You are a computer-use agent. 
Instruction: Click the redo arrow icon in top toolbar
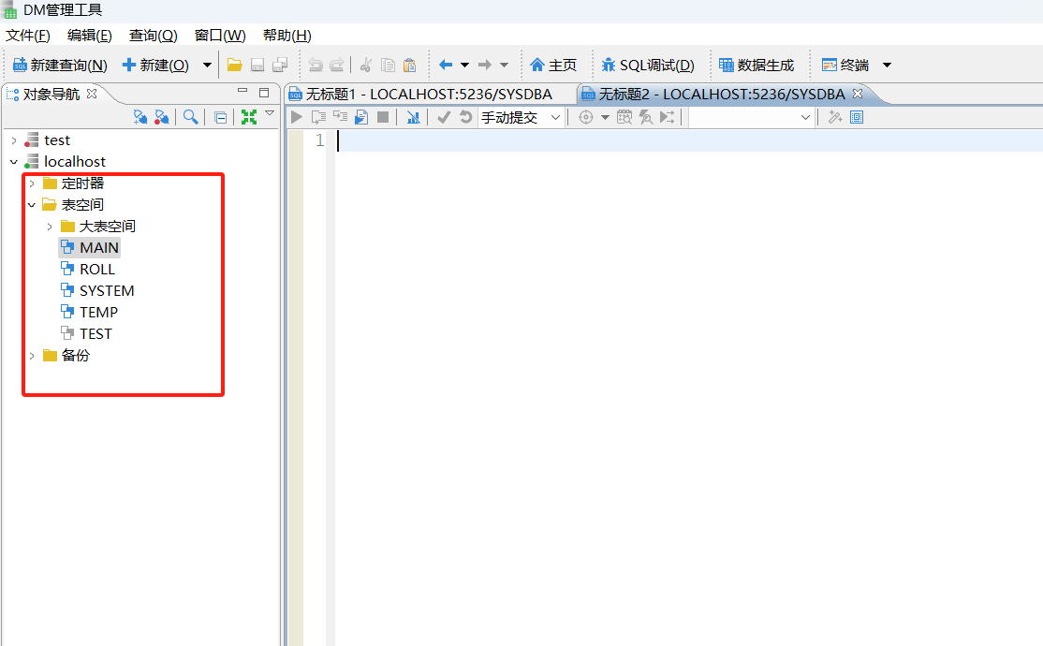click(337, 65)
